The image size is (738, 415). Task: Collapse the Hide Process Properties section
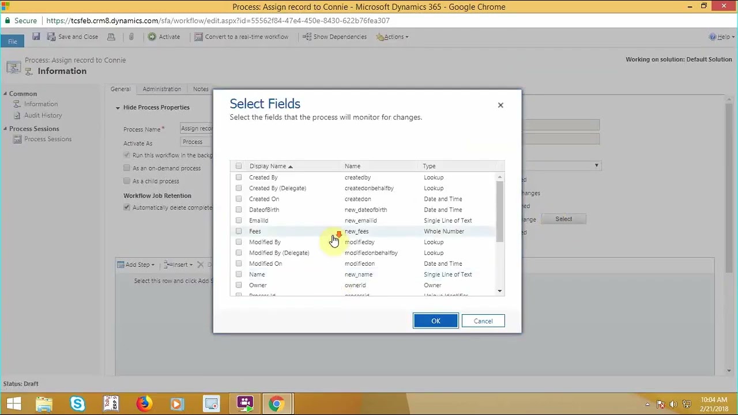[x=118, y=107]
